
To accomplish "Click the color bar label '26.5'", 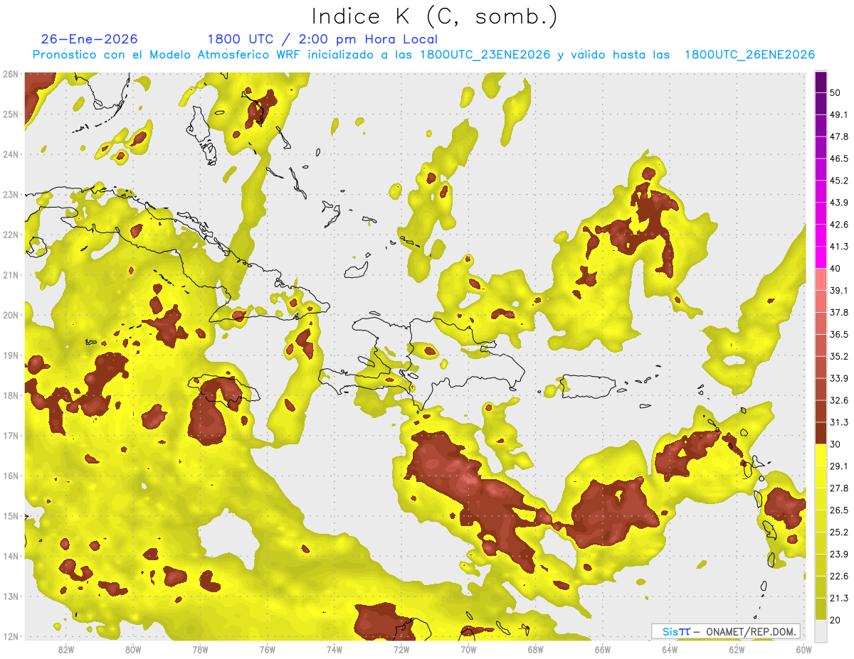I will click(838, 510).
